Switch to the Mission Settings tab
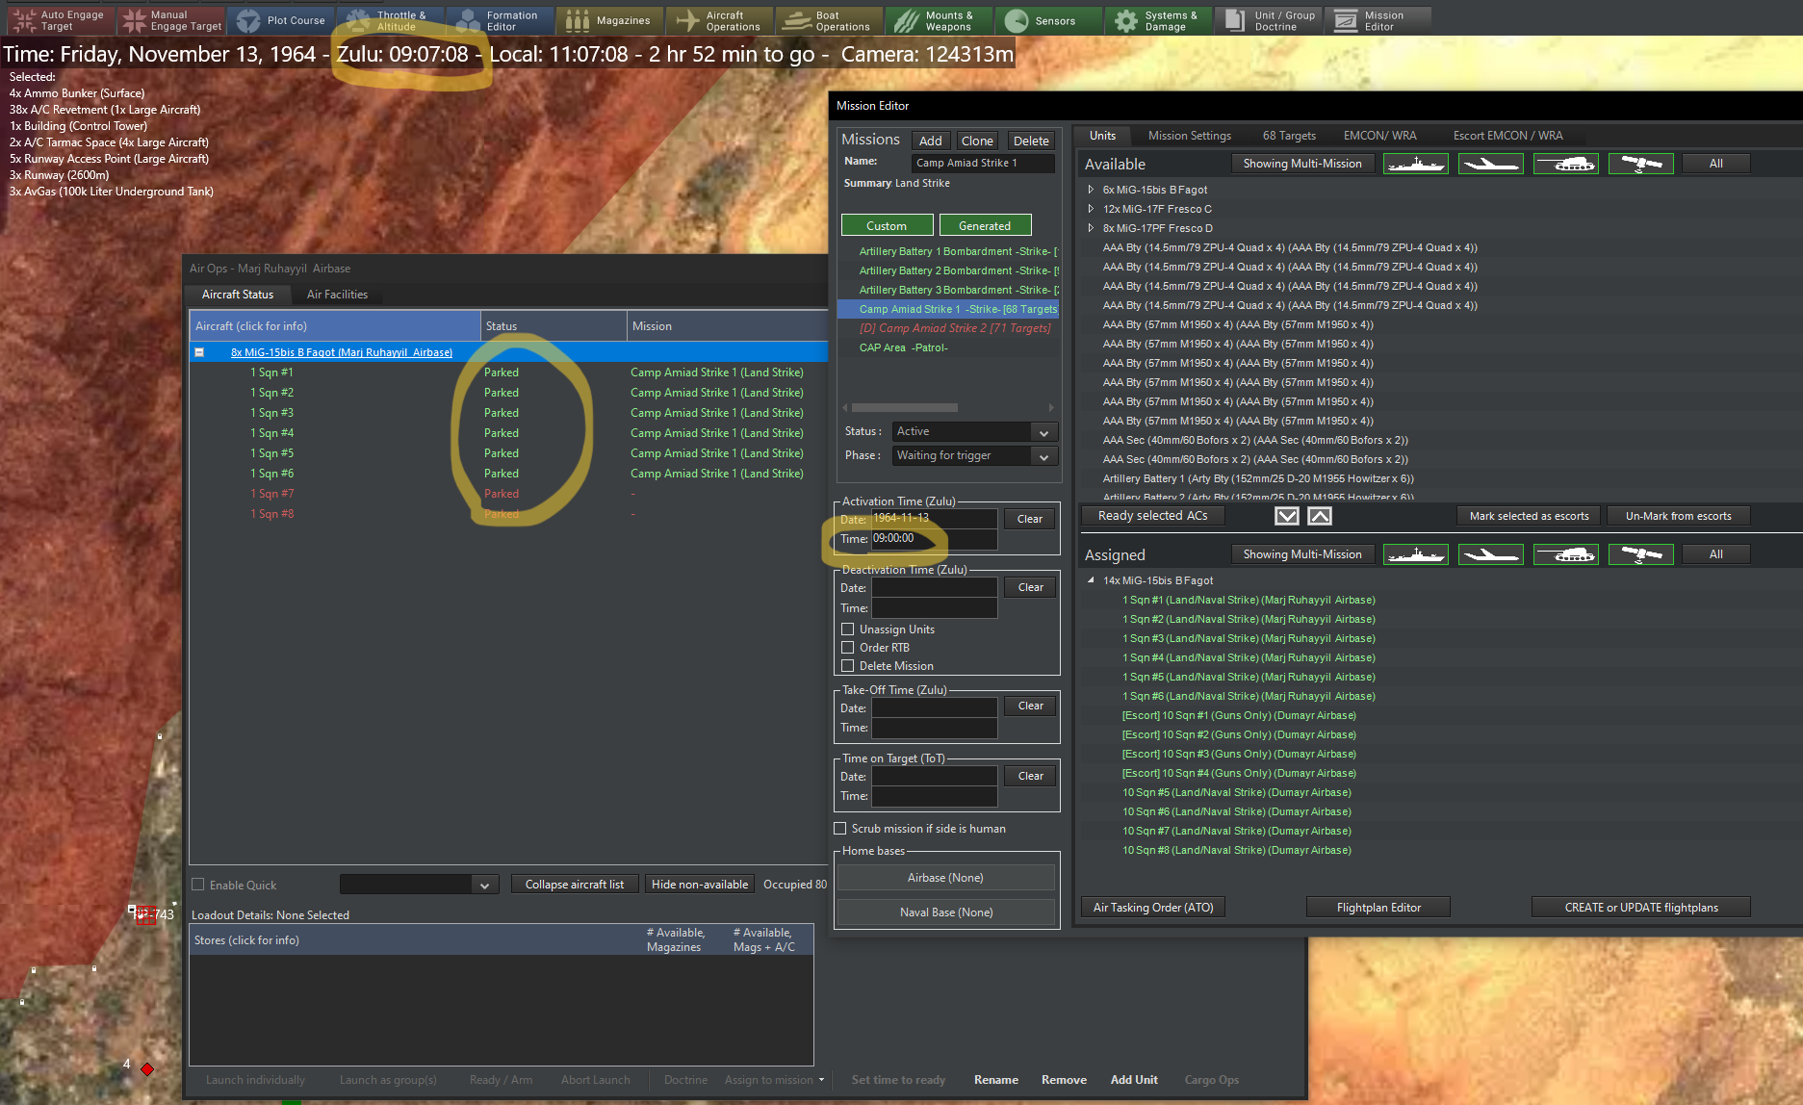This screenshot has width=1803, height=1105. pos(1190,136)
